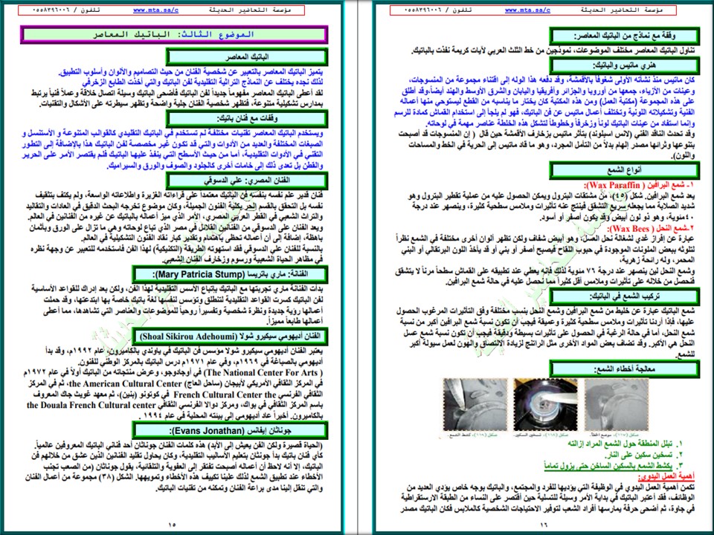714x535 pixels.
Task: Click the red subheading with 'Wax Paraffin'
Action: [639, 186]
